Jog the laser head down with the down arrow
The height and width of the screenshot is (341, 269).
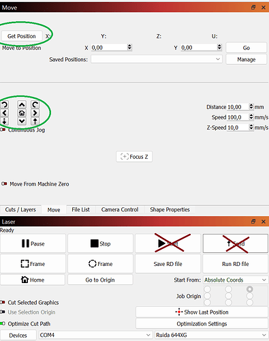tap(22, 121)
